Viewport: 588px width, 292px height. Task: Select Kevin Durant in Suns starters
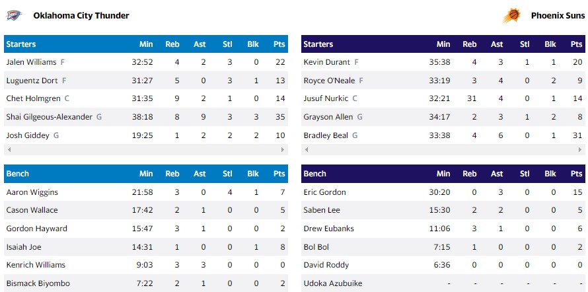click(x=327, y=62)
